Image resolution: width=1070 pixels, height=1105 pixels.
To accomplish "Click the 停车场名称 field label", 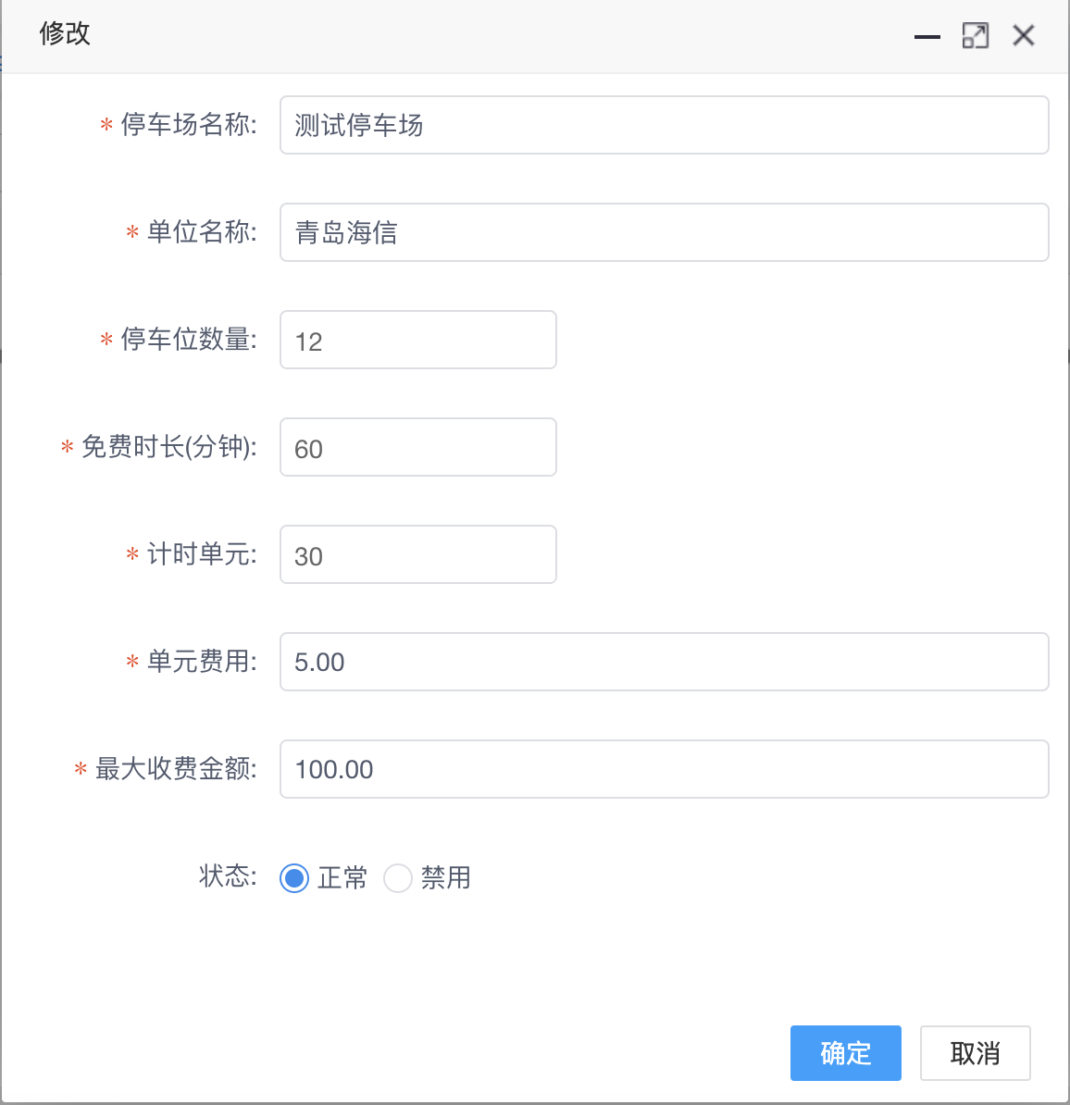I will [188, 125].
